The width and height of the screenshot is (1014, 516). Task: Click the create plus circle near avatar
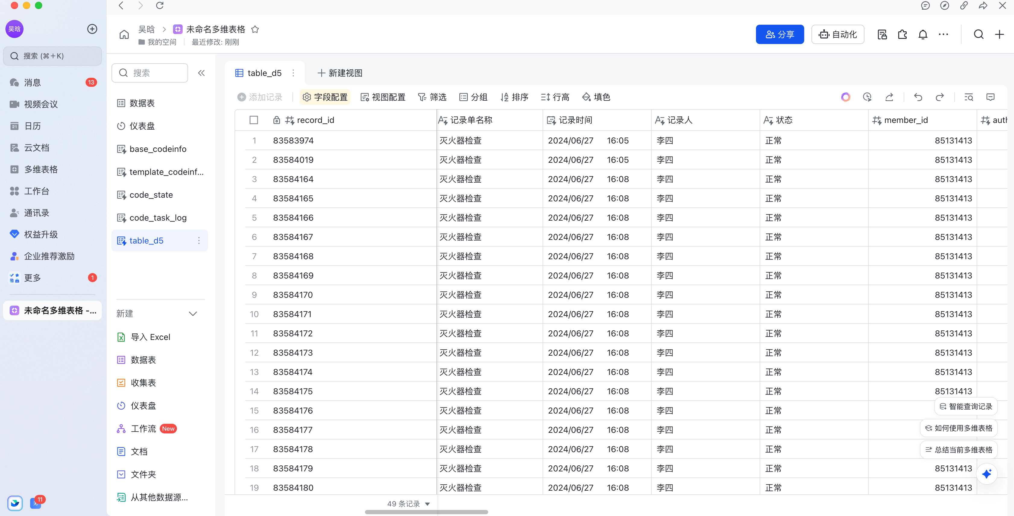click(92, 29)
